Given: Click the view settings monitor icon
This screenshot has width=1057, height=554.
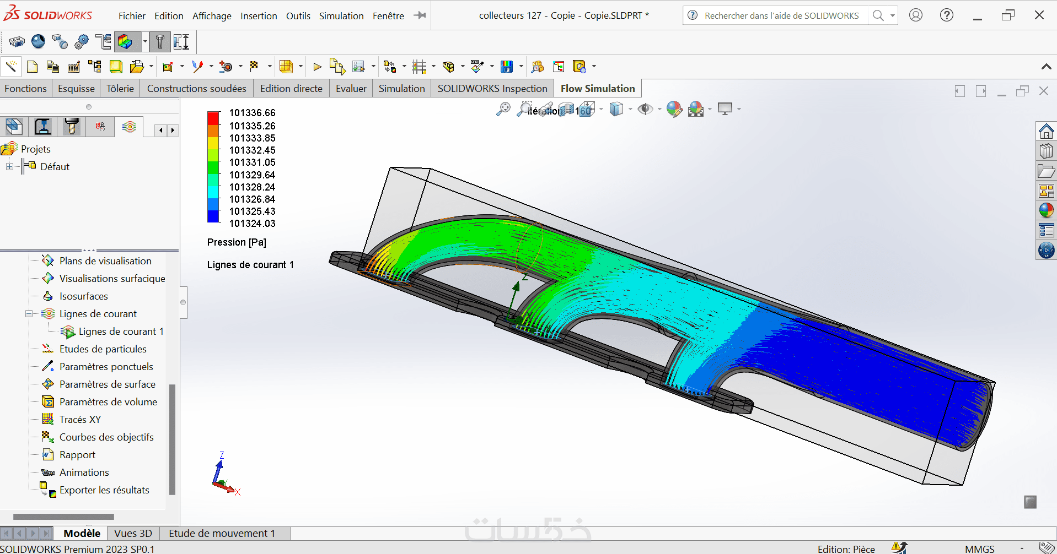Looking at the screenshot, I should (x=725, y=109).
